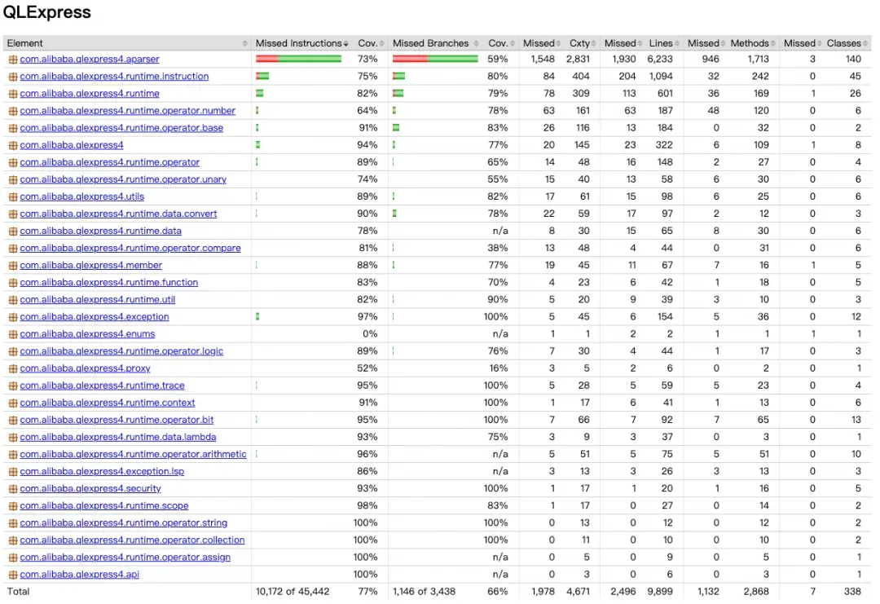Sort table by Element column

click(127, 43)
